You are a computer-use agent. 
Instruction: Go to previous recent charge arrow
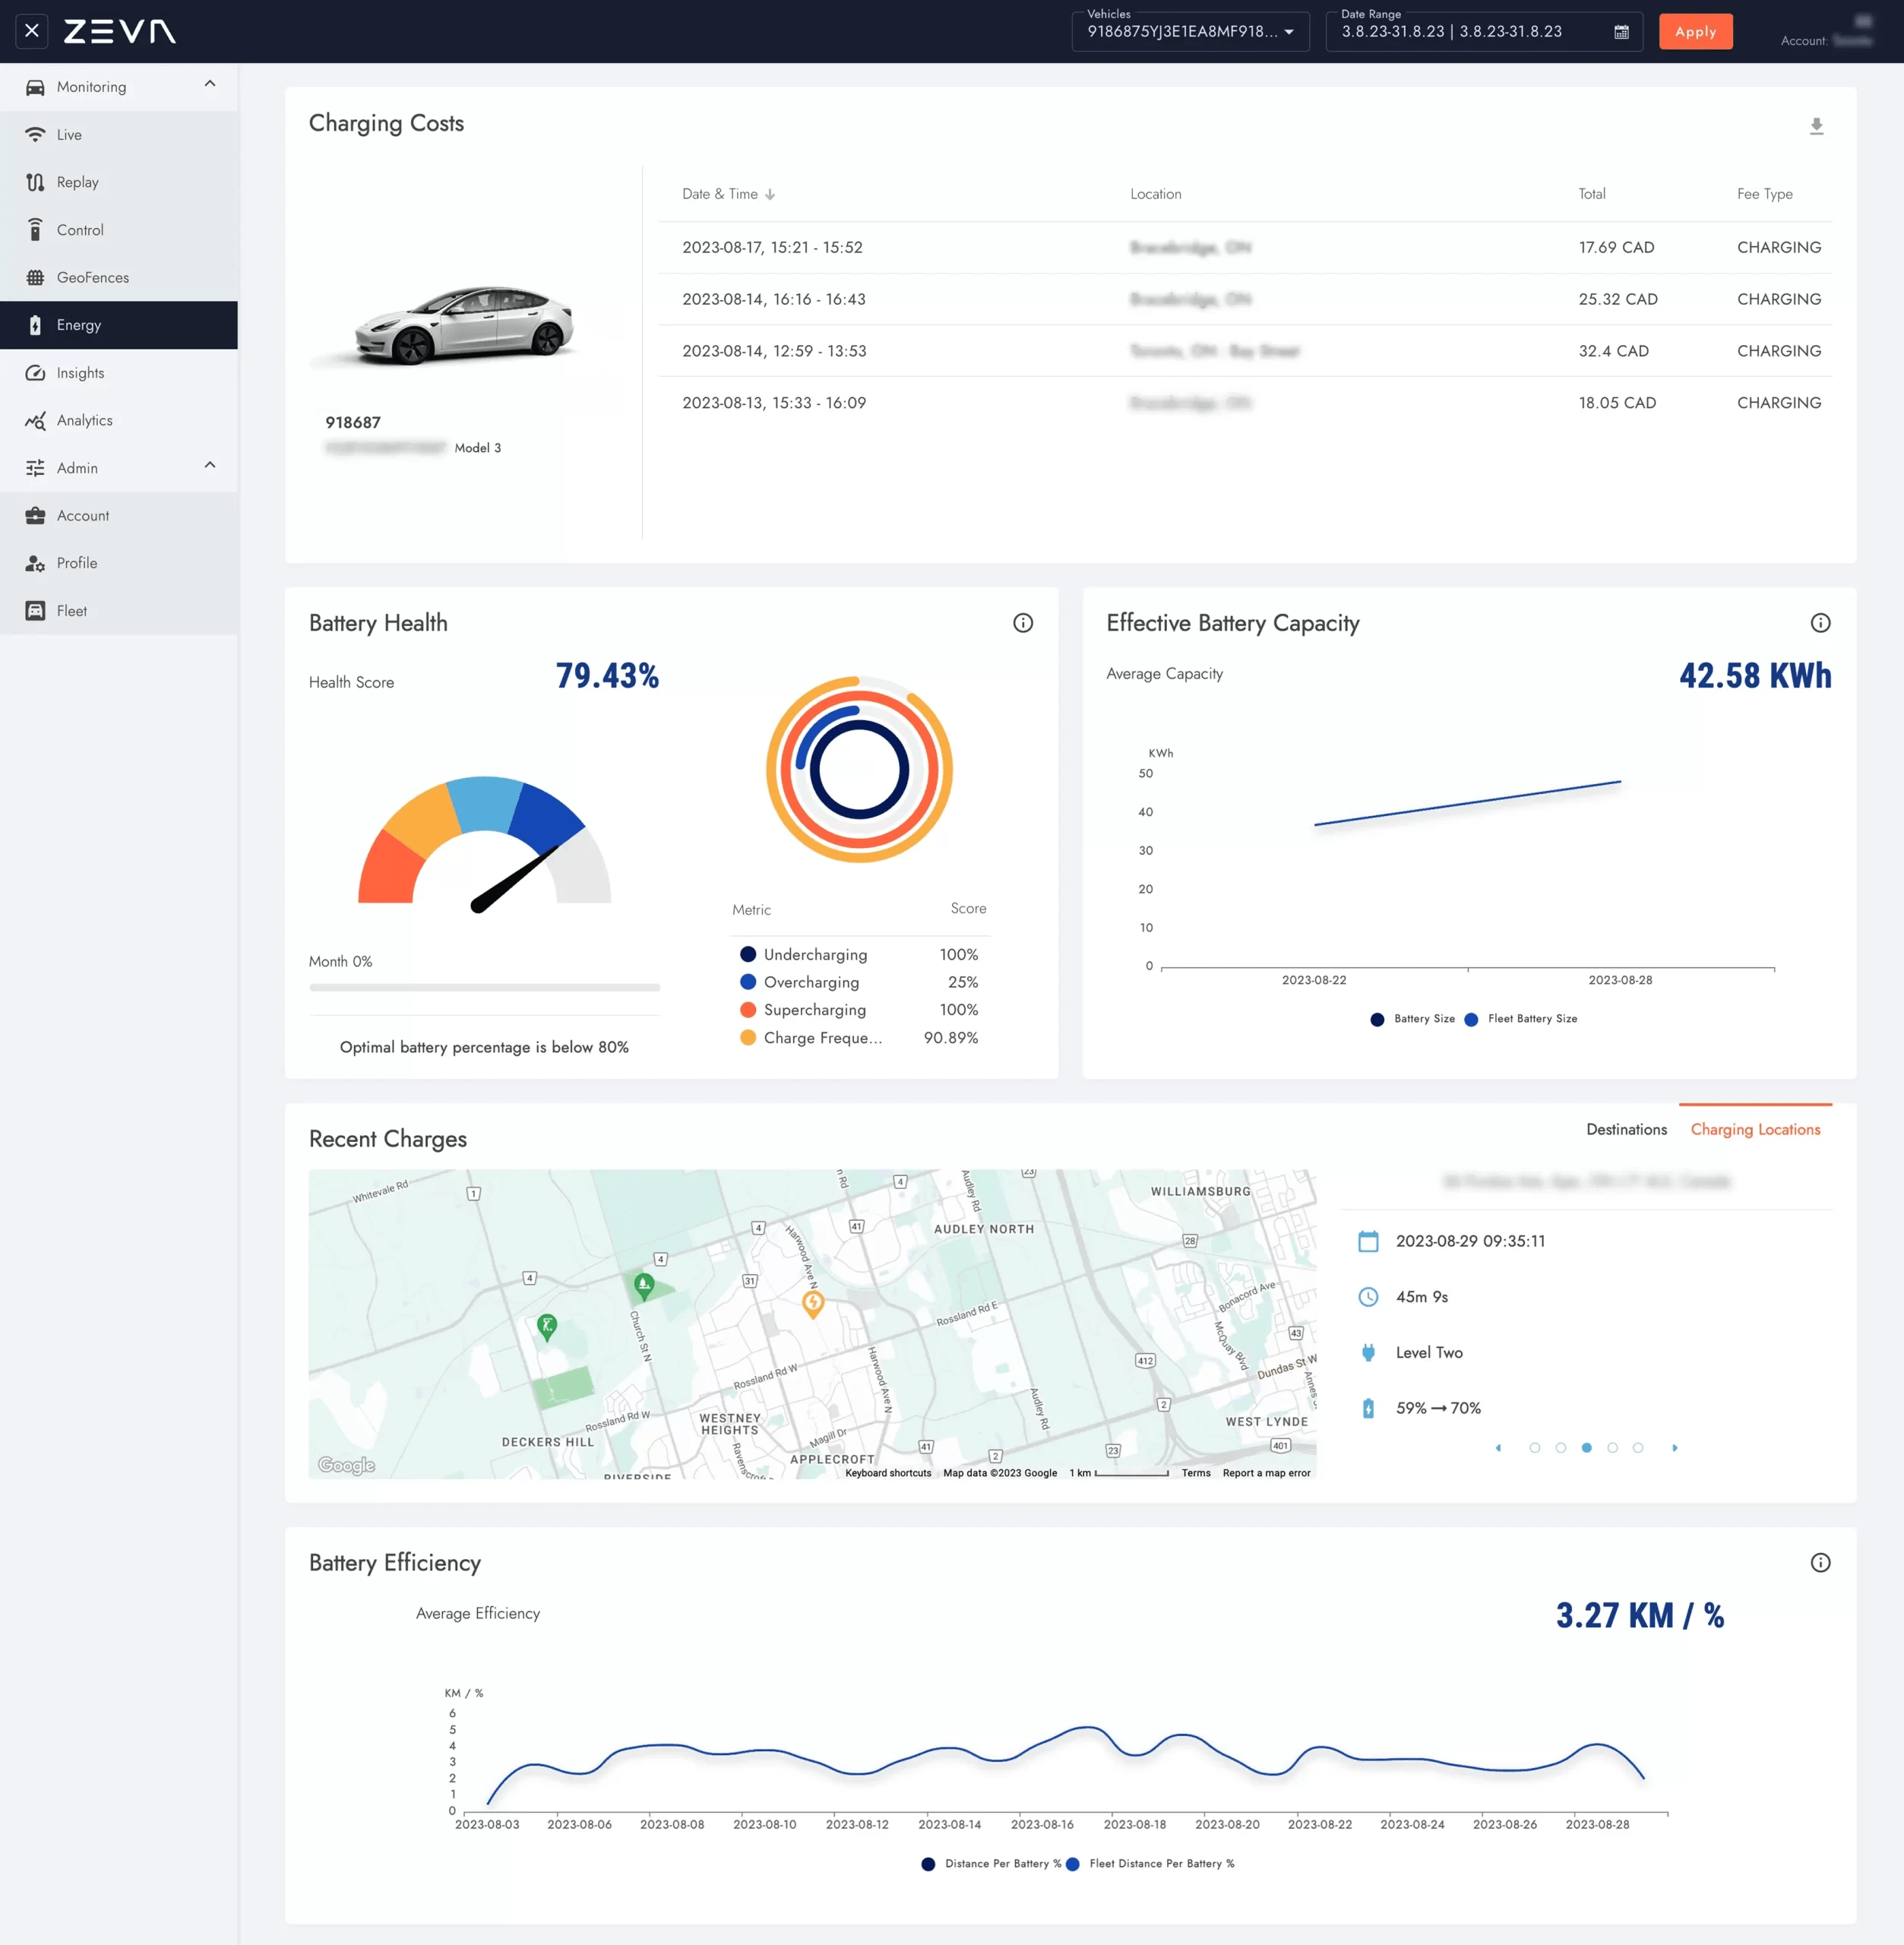pyautogui.click(x=1498, y=1447)
